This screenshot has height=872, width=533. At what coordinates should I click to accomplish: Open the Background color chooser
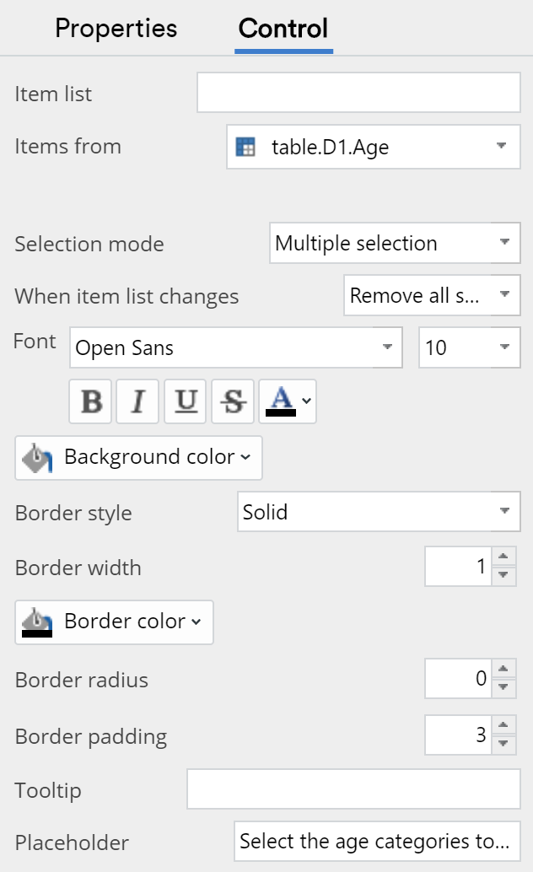[137, 457]
